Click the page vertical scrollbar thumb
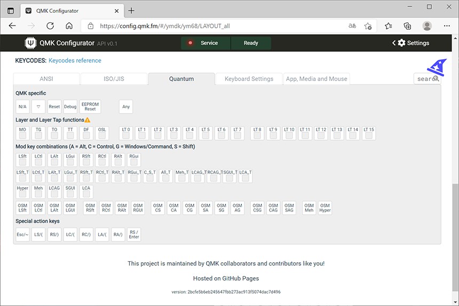The image size is (459, 306). 455,237
